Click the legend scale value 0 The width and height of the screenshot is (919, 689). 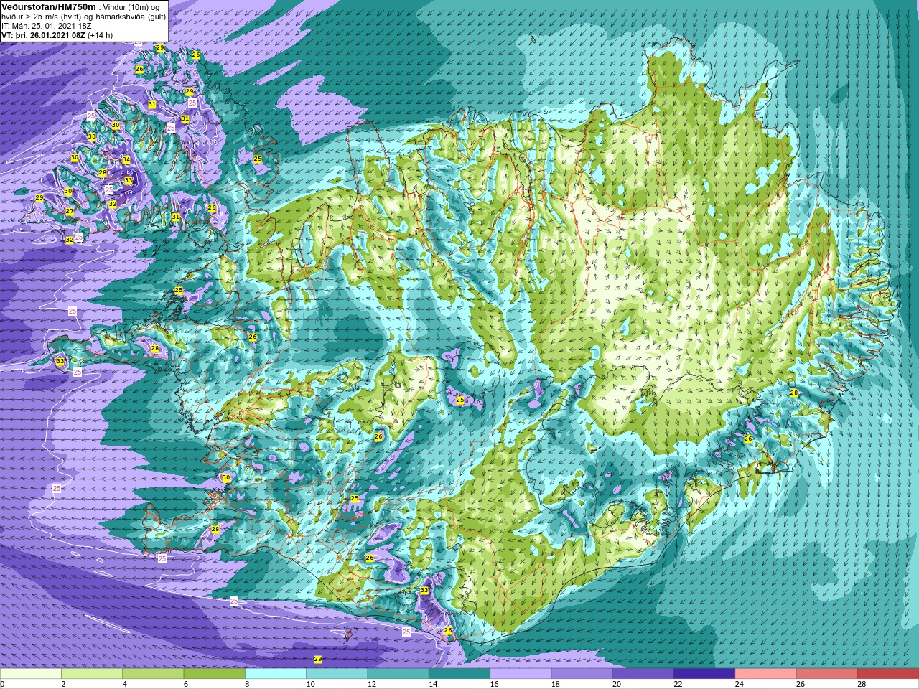[x=3, y=684]
